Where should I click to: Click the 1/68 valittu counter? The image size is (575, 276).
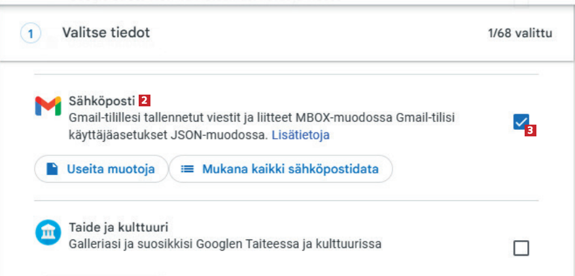point(520,33)
